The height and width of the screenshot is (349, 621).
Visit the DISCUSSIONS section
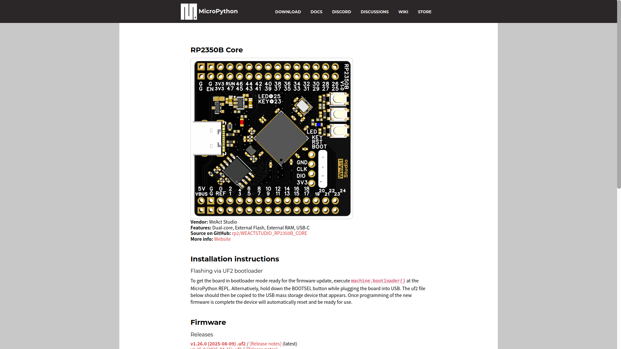(375, 12)
